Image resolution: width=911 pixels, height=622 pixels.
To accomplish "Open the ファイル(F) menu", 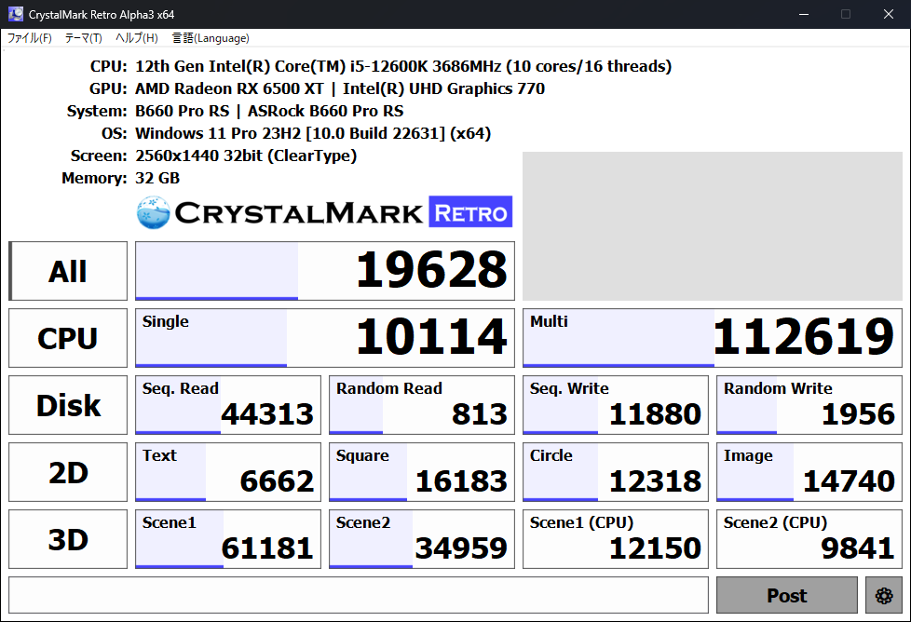I will 29,38.
